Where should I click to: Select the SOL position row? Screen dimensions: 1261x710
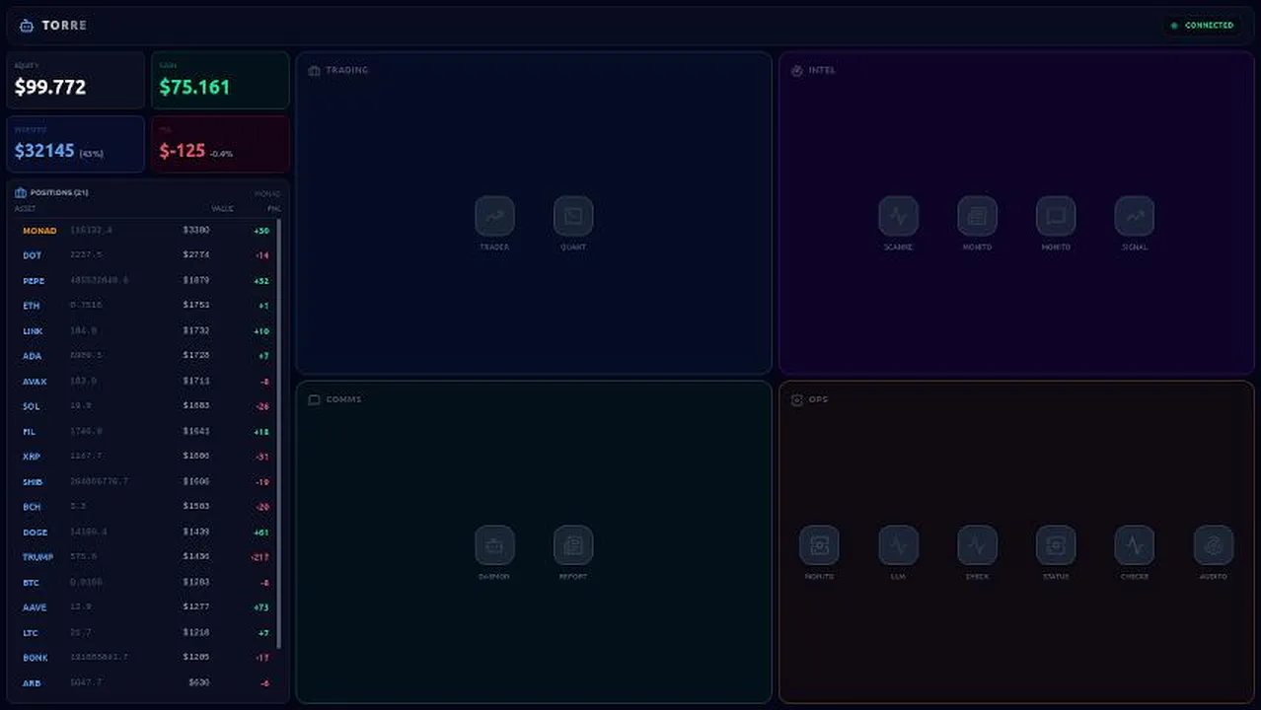146,406
